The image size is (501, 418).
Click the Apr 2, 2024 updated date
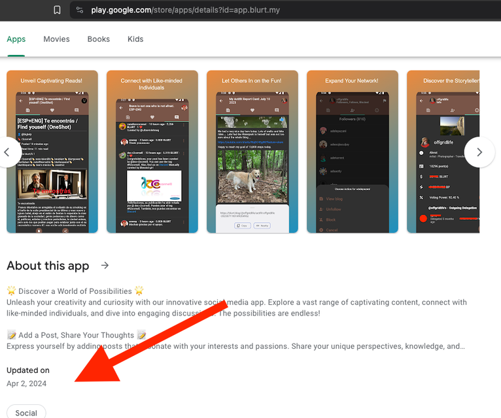coord(27,383)
